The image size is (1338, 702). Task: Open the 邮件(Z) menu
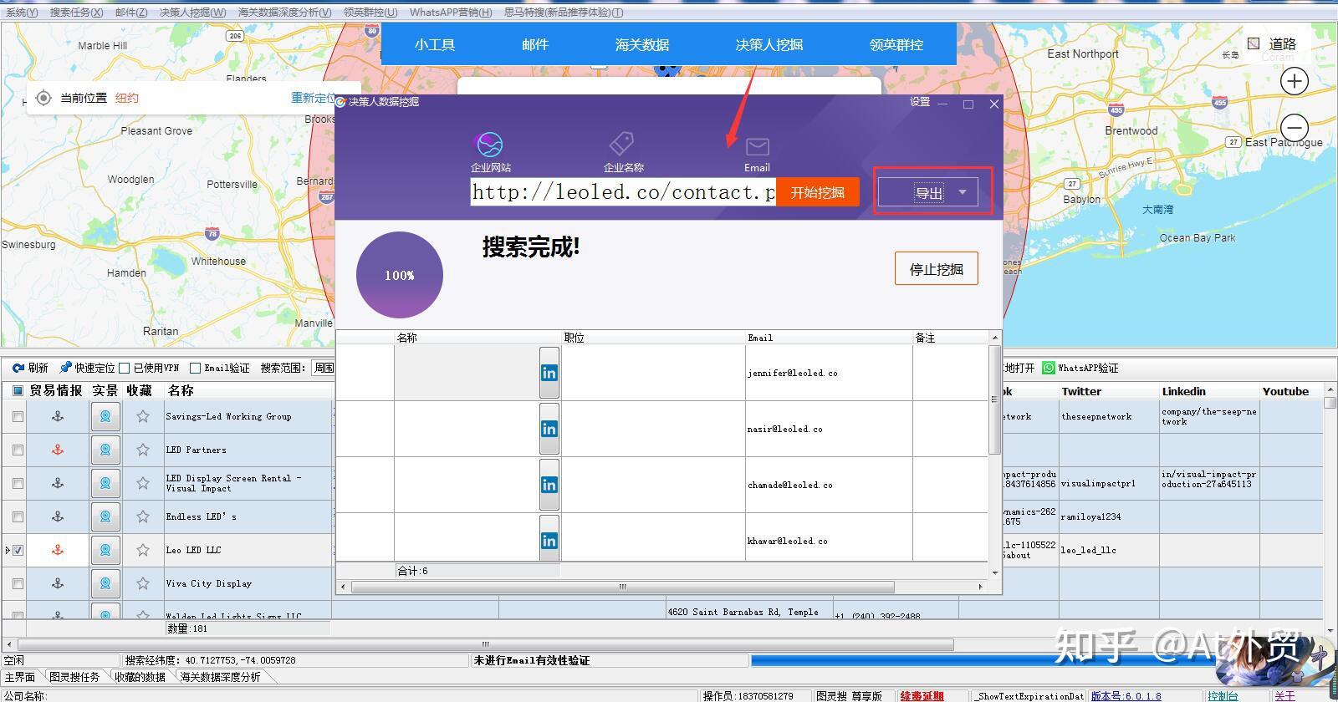pos(131,13)
